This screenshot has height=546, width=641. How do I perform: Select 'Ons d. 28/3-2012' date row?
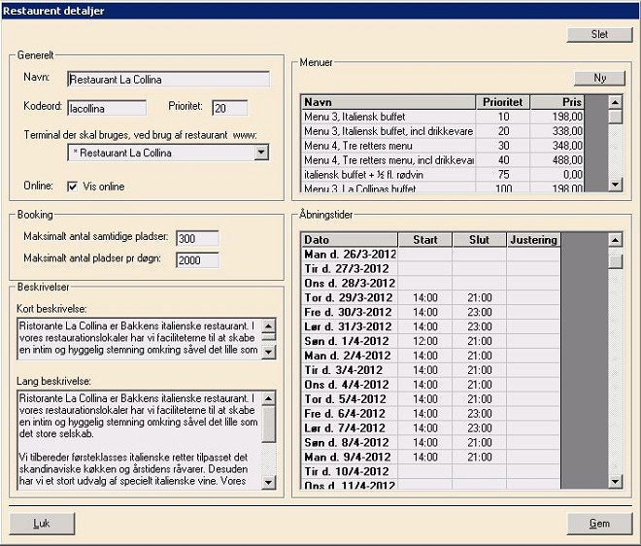coord(431,283)
